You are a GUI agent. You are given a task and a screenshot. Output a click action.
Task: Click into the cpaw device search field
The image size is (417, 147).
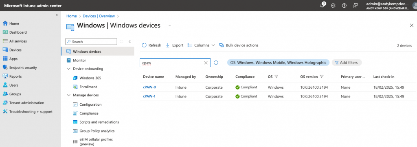pyautogui.click(x=172, y=63)
